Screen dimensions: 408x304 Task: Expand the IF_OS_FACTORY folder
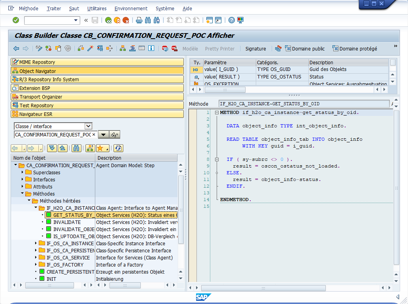(36, 265)
